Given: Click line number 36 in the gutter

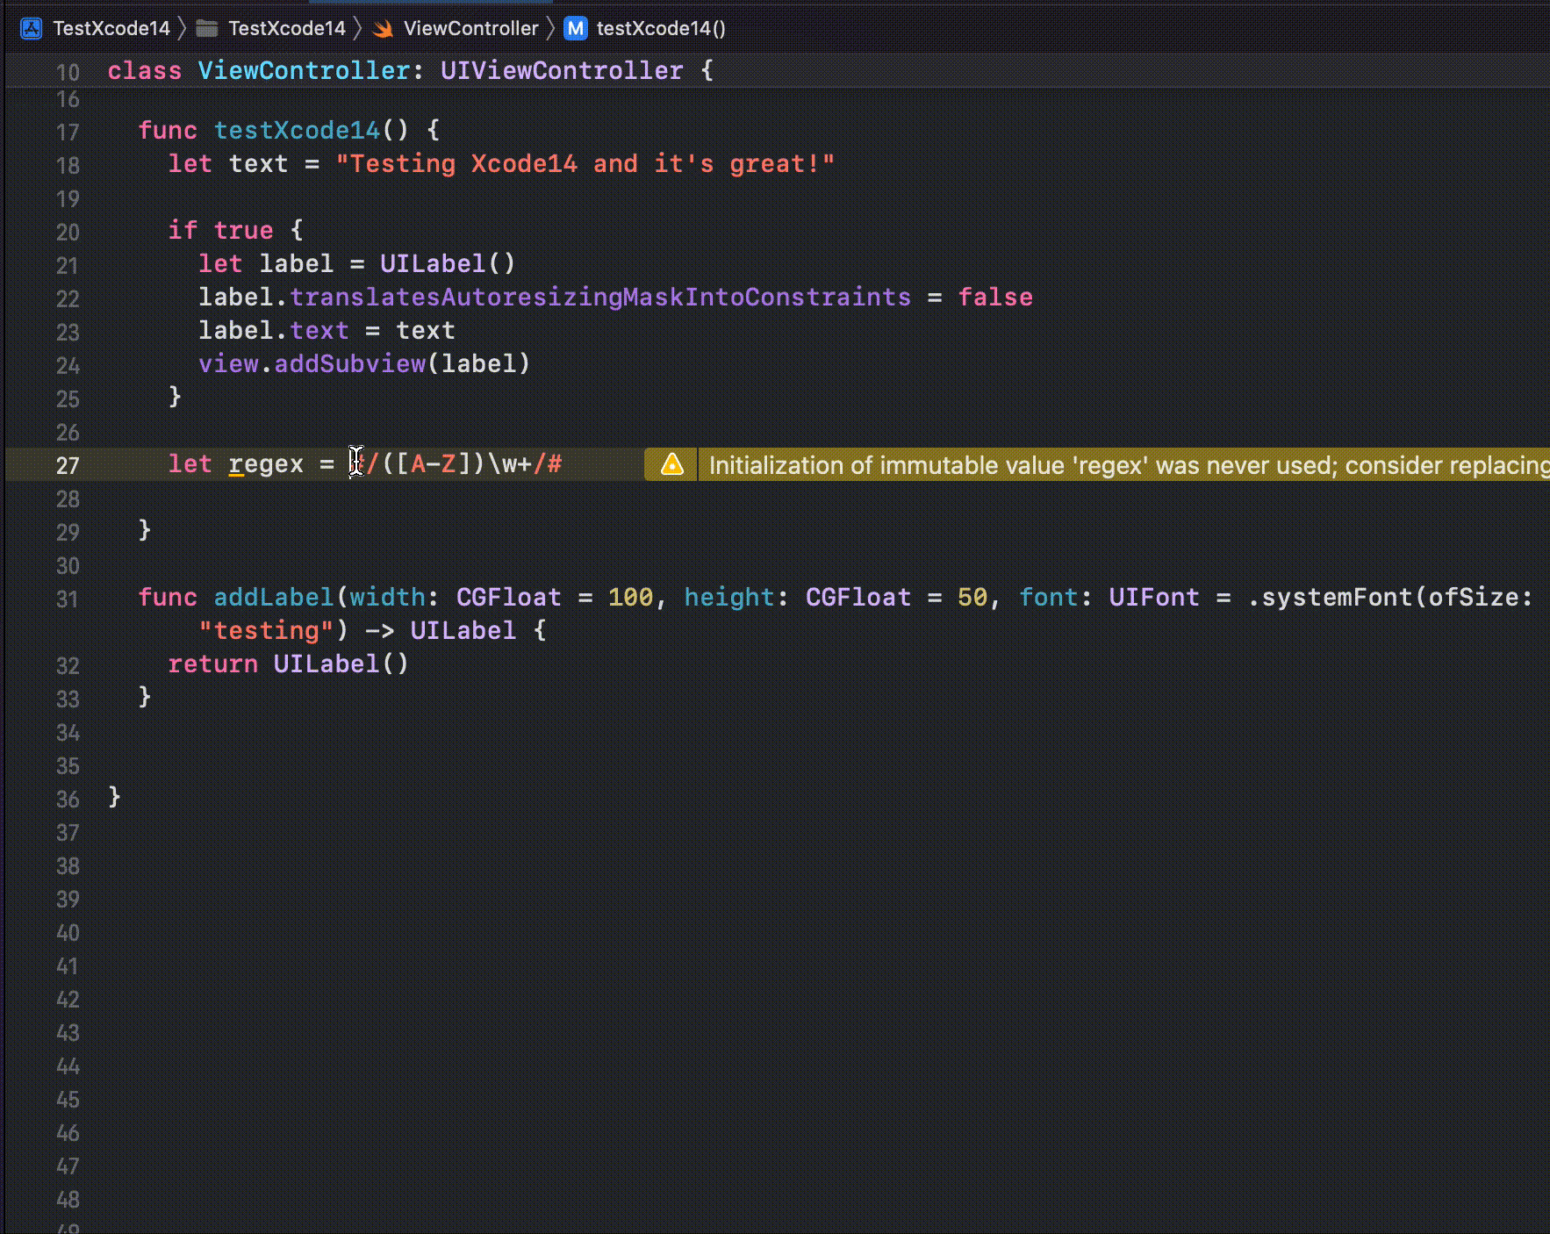Looking at the screenshot, I should tap(68, 799).
